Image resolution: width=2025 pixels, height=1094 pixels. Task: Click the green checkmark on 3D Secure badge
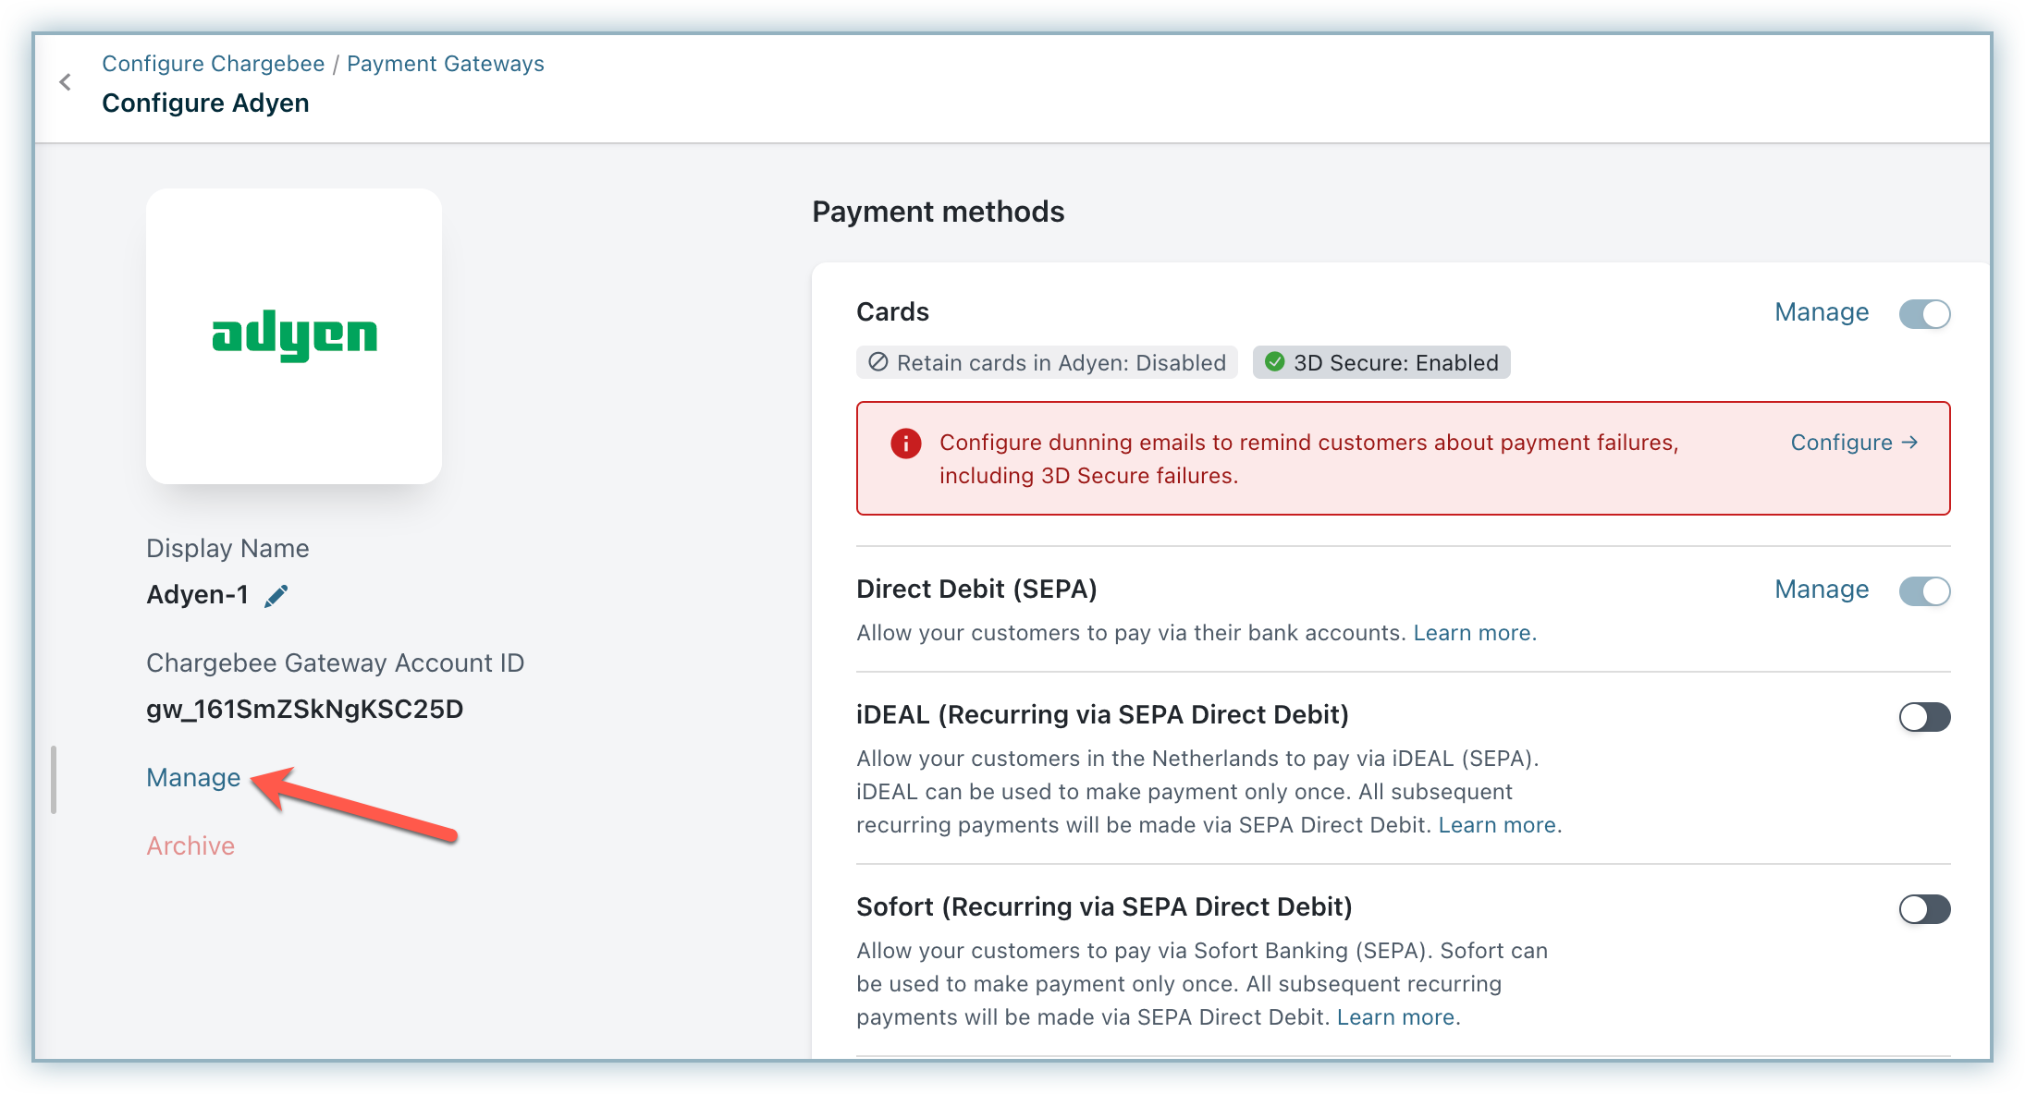(x=1274, y=362)
